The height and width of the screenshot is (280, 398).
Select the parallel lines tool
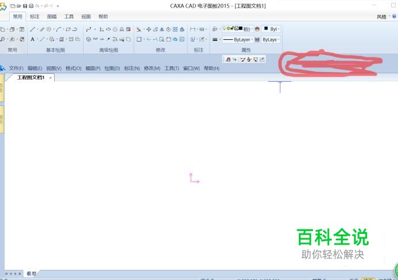coord(42,29)
